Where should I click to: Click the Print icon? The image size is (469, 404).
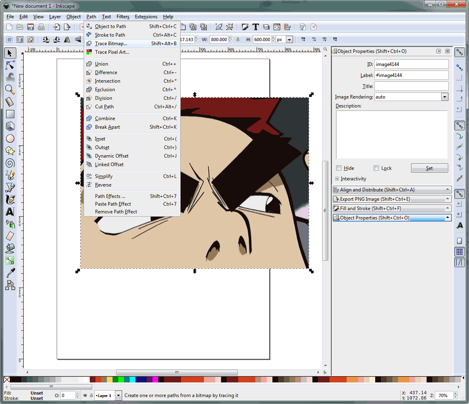pyautogui.click(x=41, y=27)
